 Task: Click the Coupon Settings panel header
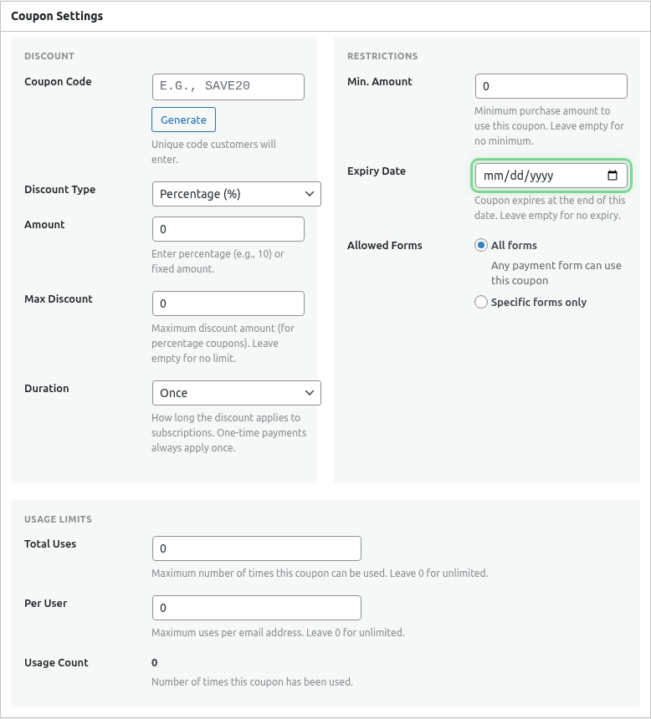(57, 16)
